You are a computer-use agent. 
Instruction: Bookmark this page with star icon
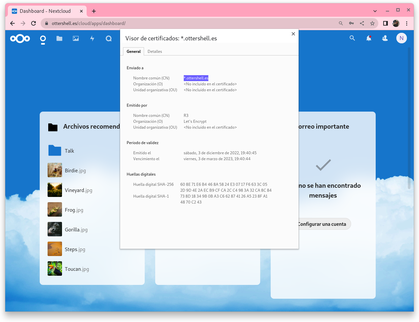point(372,23)
